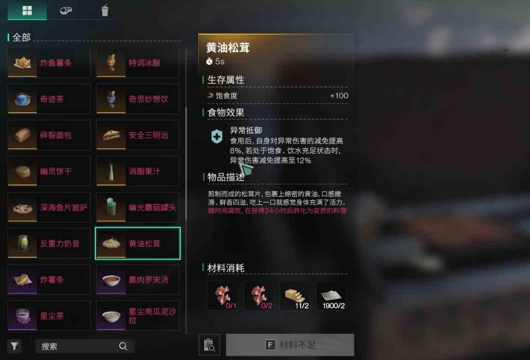Pick the 深海鱼片披萨 recipe
The image size is (530, 360).
coord(49,207)
